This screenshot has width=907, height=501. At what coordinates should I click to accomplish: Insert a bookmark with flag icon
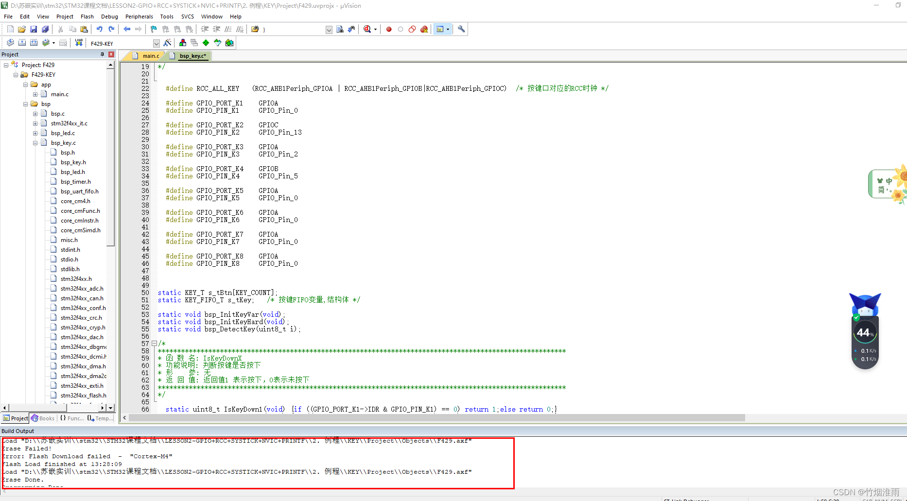click(154, 29)
